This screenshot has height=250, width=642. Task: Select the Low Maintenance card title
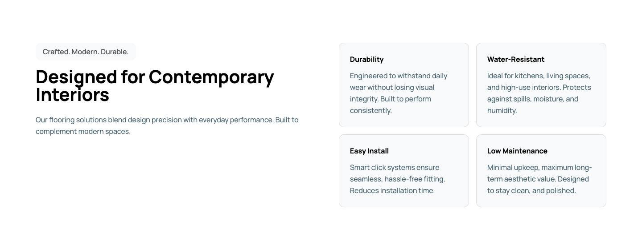point(517,151)
